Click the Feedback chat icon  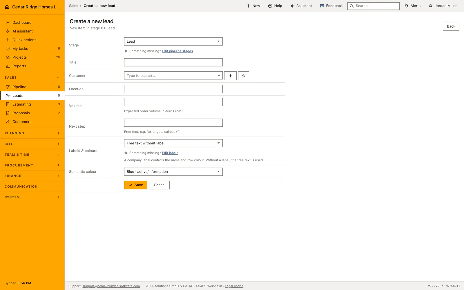tap(322, 6)
